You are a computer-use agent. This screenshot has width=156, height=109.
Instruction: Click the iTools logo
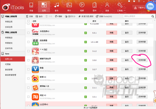13,7
